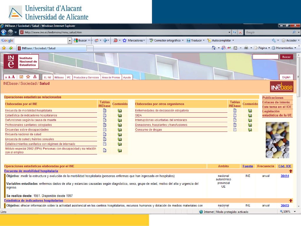The image size is (301, 226).
Task: Open the Tablas INEbase icon for SIDA
Action: pos(235,115)
